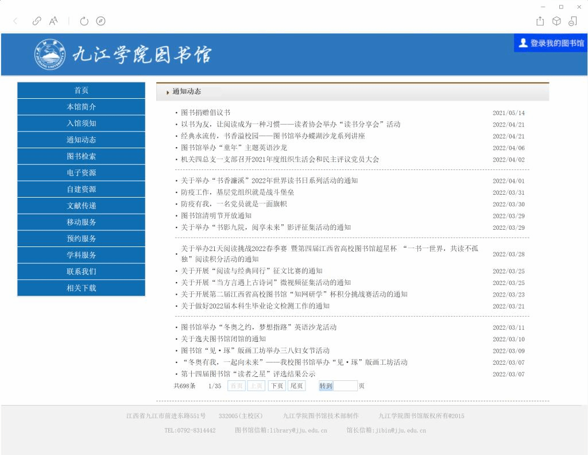Viewport: 588px width, 455px height.
Task: Open the compass browser icon
Action: click(101, 21)
